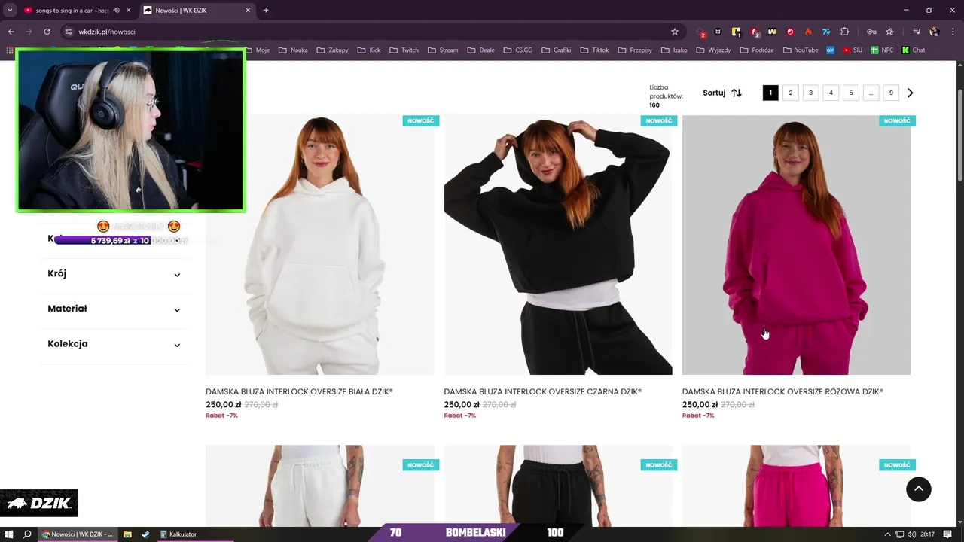Image resolution: width=964 pixels, height=542 pixels.
Task: Click the yellow W extension icon
Action: click(772, 32)
